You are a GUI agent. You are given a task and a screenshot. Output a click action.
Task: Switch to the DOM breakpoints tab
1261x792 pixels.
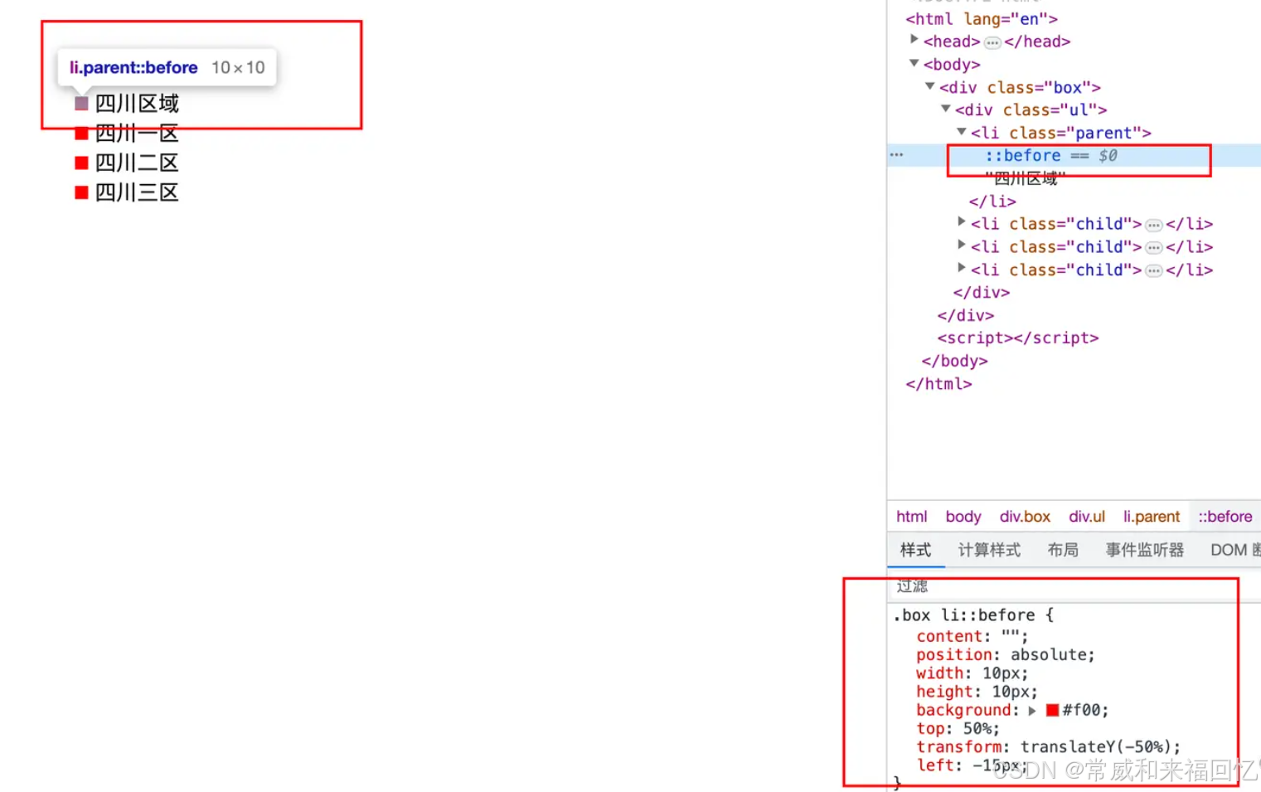click(x=1234, y=550)
